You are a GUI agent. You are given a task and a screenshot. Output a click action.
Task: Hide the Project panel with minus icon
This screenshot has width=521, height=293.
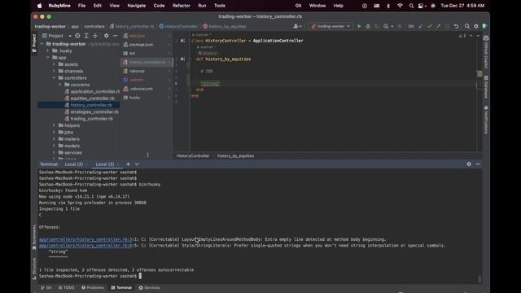[x=115, y=36]
